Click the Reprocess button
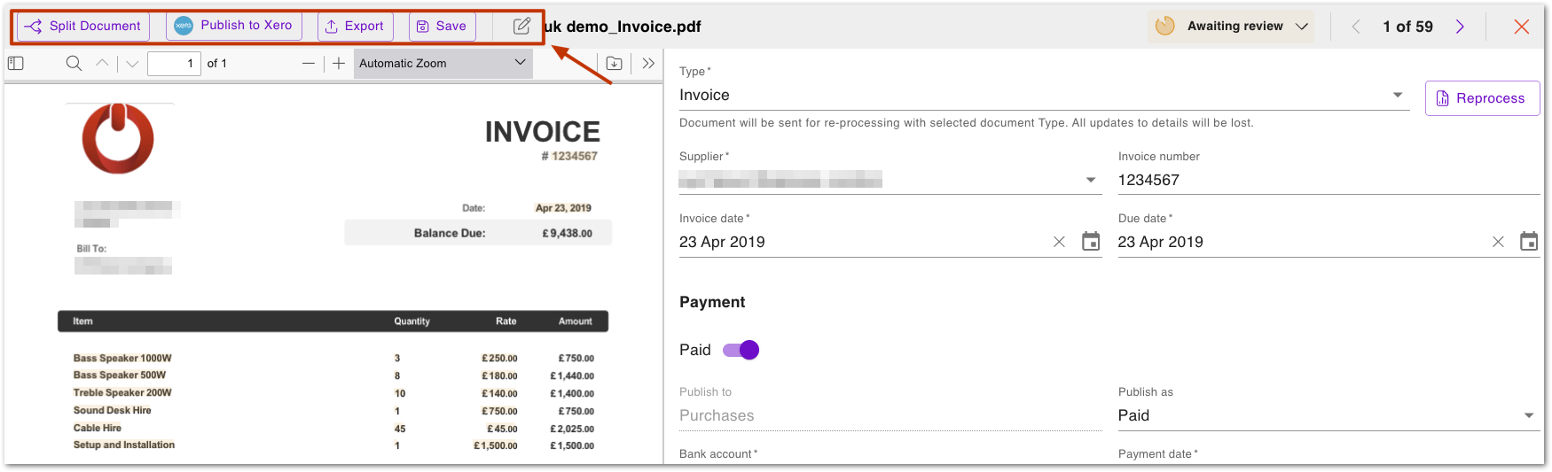The height and width of the screenshot is (472, 1552). click(x=1482, y=98)
